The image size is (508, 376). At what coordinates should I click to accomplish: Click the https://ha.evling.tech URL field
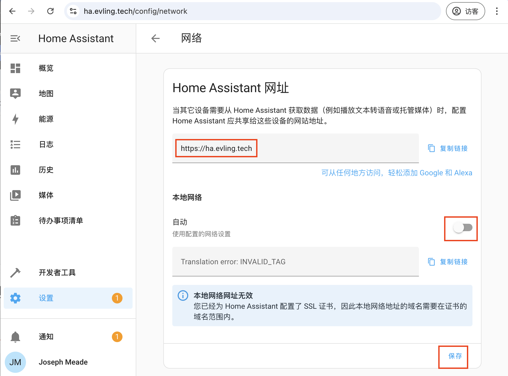tap(295, 148)
